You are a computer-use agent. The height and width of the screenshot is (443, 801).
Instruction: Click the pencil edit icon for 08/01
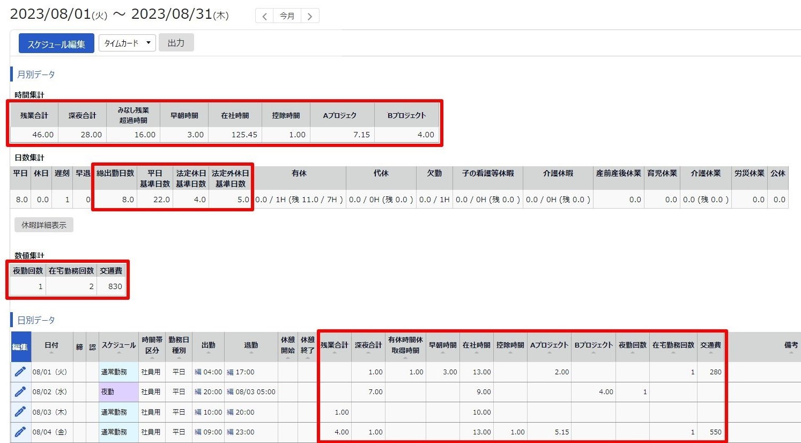click(20, 372)
